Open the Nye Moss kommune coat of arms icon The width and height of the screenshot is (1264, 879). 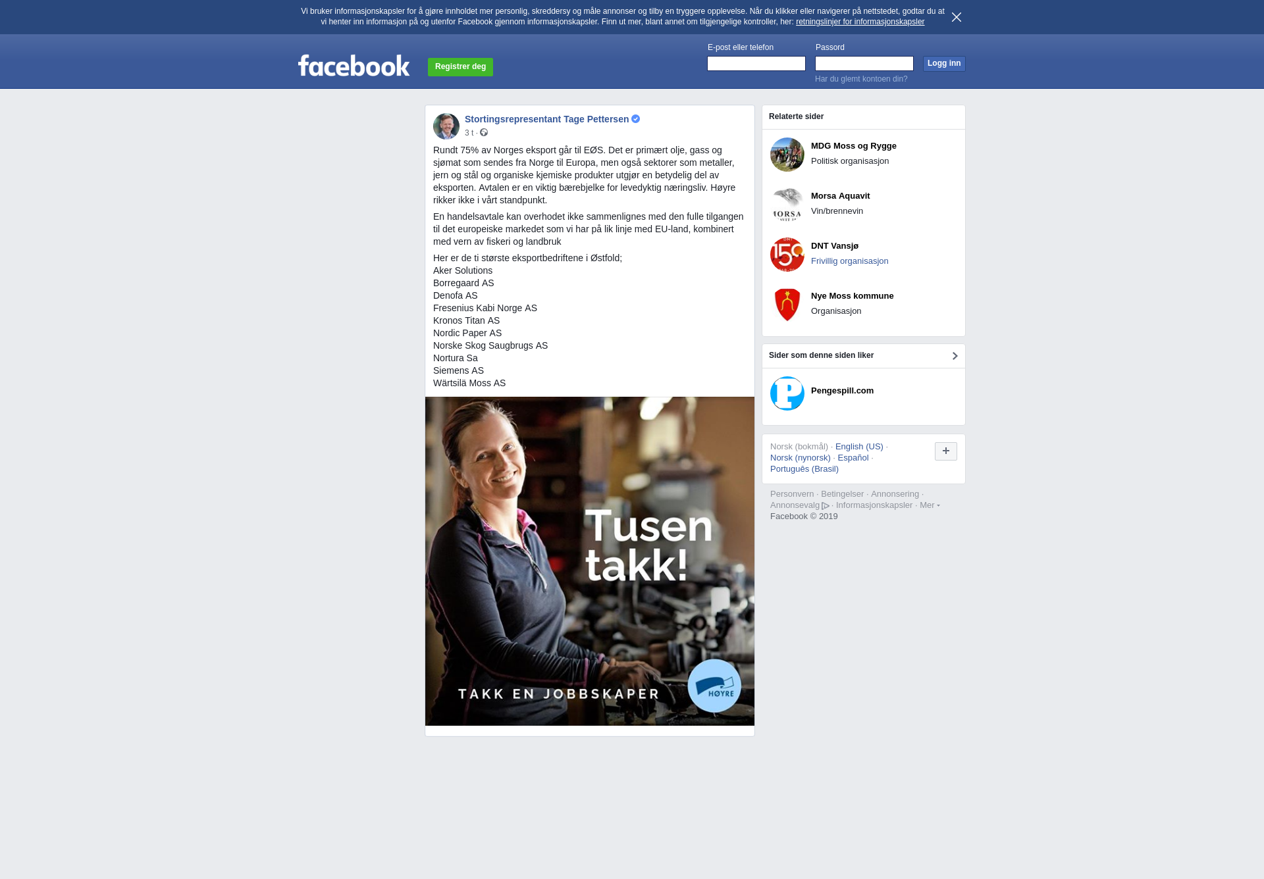tap(787, 305)
